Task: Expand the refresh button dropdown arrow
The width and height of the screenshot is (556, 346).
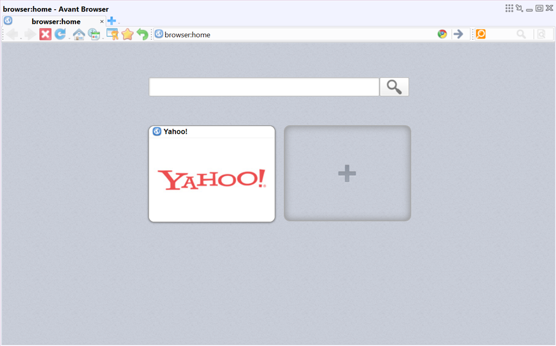Action: click(69, 39)
